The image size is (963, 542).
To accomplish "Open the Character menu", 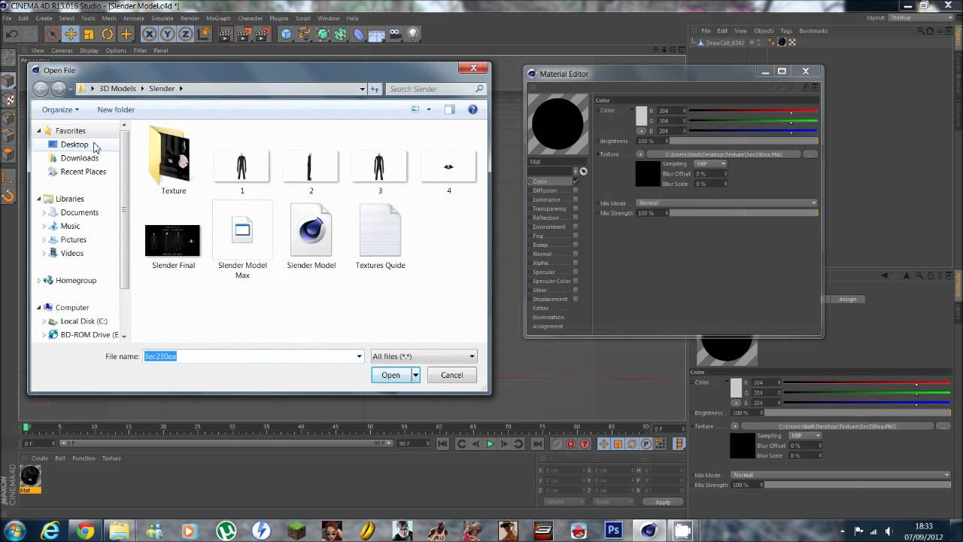I will [x=250, y=18].
